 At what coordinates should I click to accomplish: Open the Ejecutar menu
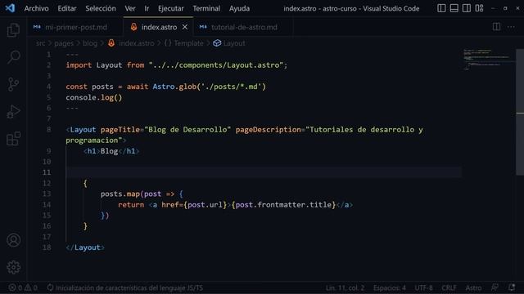(171, 8)
